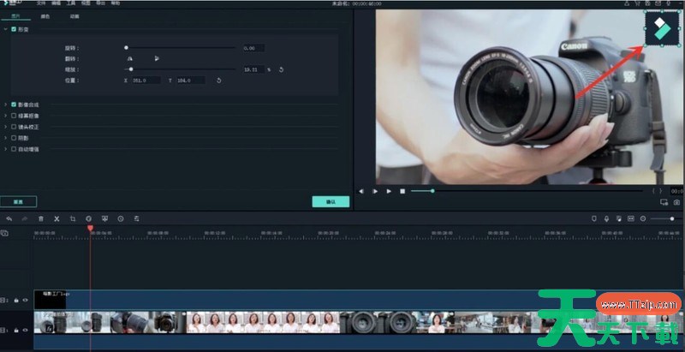Click the rotation slider handle
The image size is (685, 352).
click(126, 48)
